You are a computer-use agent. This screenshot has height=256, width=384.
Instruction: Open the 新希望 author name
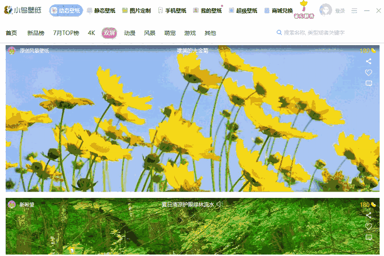click(27, 205)
